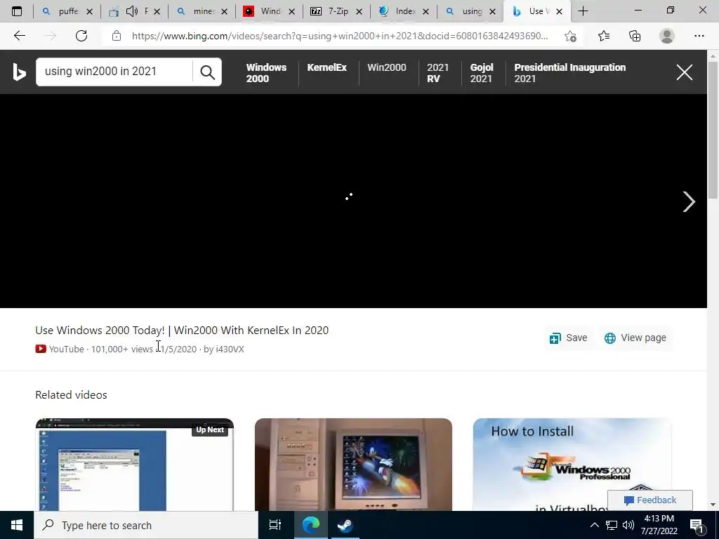Go back with the browser back arrow

coord(19,36)
